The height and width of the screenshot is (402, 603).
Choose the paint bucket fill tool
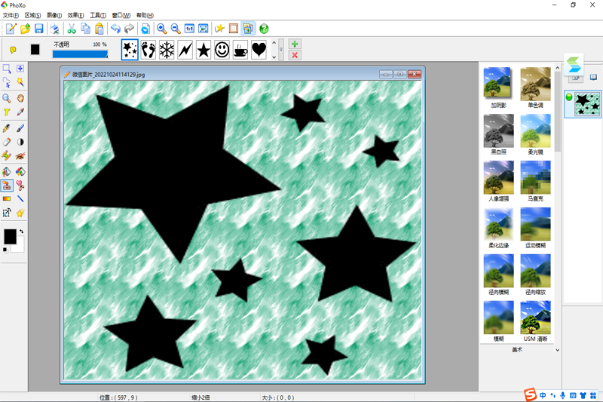(7, 170)
